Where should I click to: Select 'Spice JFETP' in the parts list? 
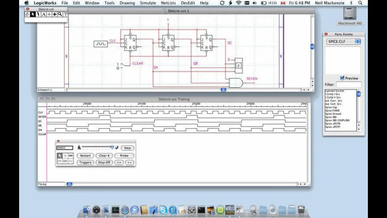tap(332, 127)
